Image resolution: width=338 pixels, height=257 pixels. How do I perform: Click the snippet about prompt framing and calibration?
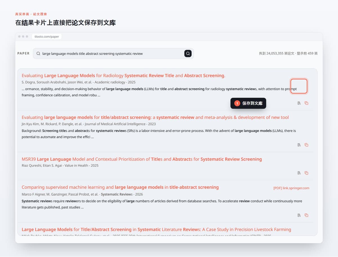[x=159, y=92]
